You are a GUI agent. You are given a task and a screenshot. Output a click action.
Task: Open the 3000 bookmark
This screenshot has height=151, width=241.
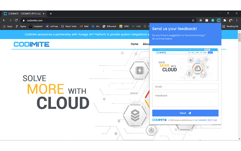point(124,26)
